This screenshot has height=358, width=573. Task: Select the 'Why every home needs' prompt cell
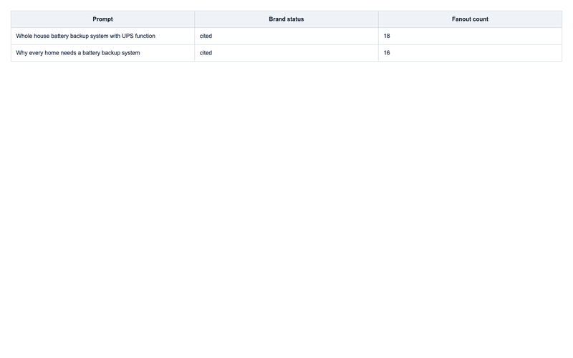102,53
